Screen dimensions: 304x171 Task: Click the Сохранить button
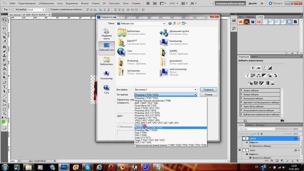coord(209,90)
